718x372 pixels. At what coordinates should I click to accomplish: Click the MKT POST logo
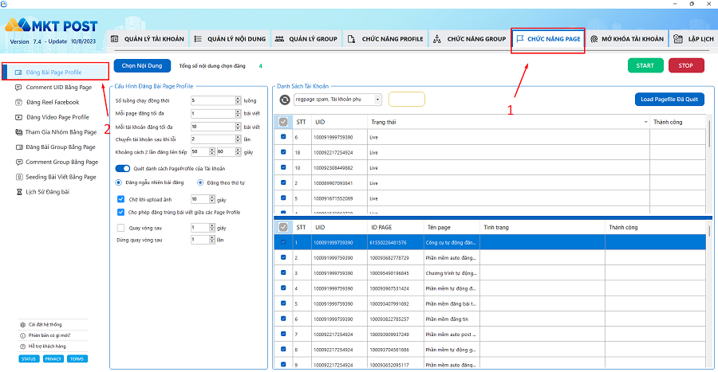[x=52, y=25]
